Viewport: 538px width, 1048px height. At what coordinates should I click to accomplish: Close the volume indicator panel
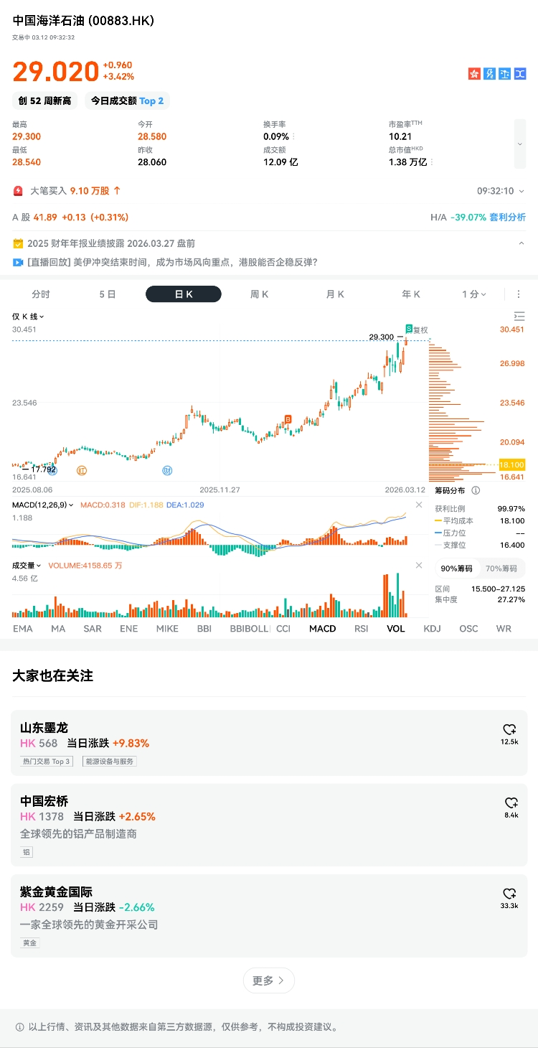point(419,566)
